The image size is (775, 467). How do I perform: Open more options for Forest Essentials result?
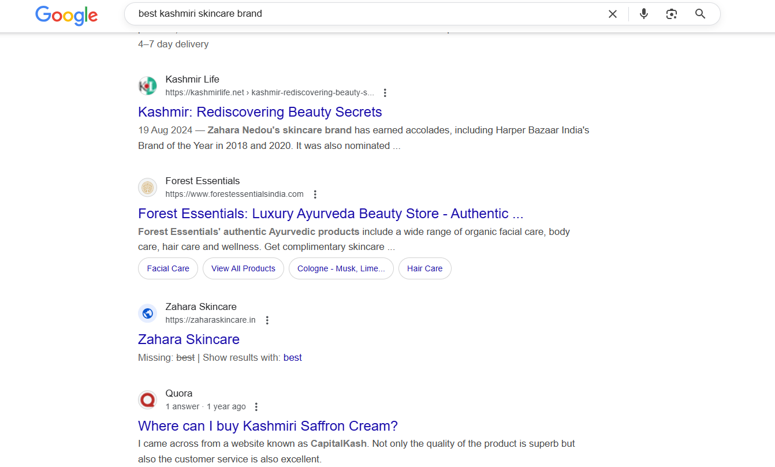(315, 195)
